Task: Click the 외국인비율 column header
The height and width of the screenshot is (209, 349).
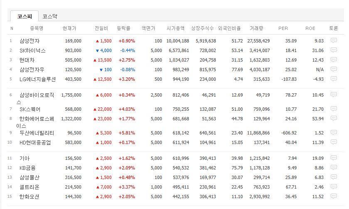Action: coord(229,28)
